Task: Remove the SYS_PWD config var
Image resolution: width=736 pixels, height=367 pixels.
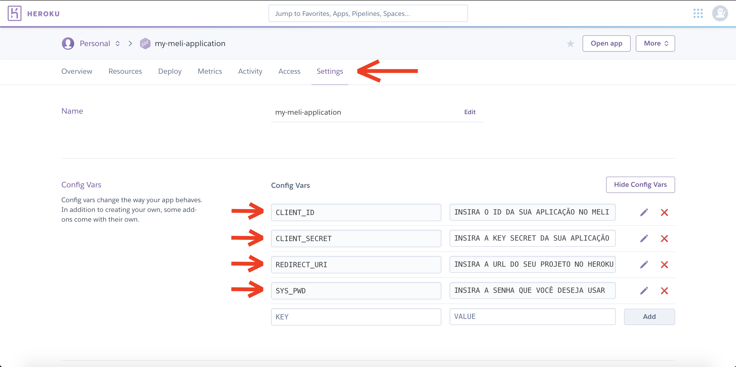Action: coord(664,291)
